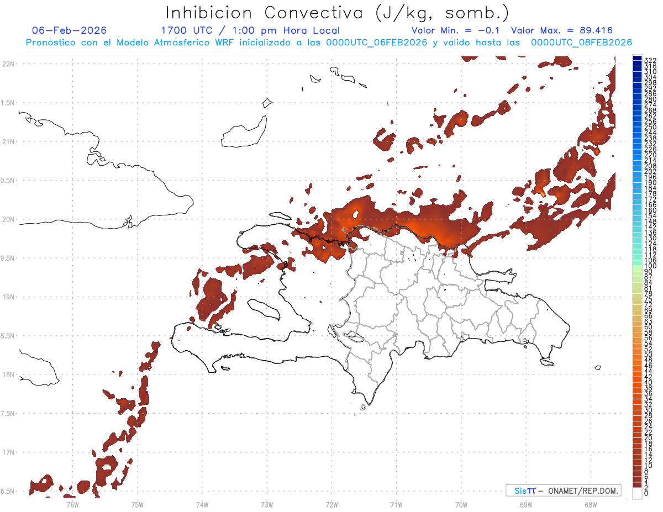The height and width of the screenshot is (512, 663).
Task: Click the '8.5N' latitude label
Action: click(x=8, y=336)
